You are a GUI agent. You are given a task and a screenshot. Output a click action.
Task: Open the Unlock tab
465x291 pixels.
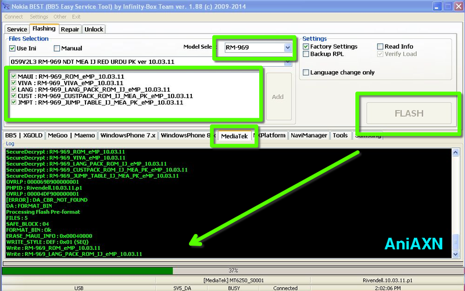[94, 30]
